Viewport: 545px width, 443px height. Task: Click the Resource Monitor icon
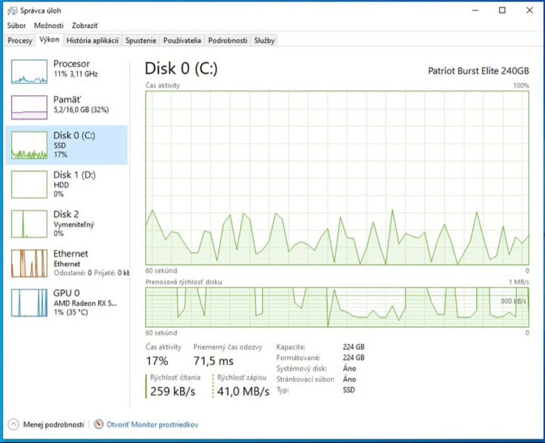tap(99, 424)
